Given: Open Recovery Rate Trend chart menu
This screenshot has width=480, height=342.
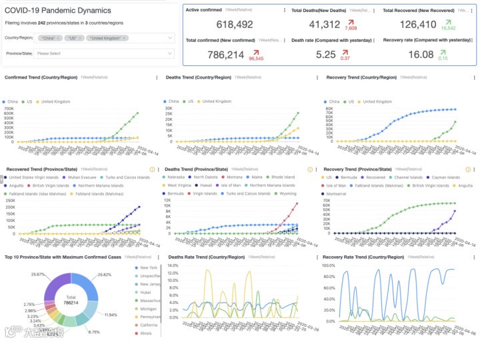Looking at the screenshot, I should coord(474,257).
